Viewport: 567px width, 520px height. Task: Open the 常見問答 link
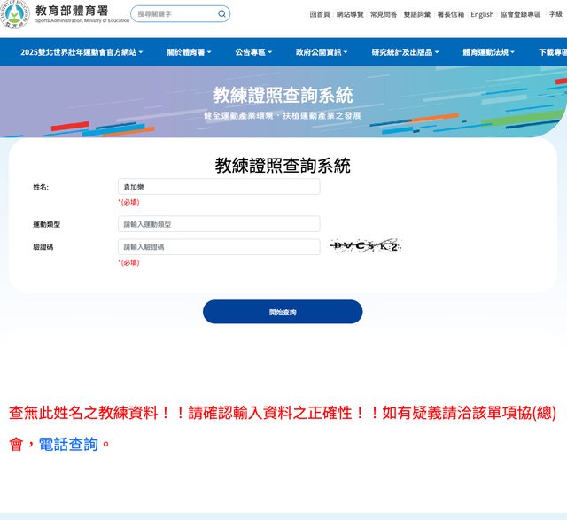[384, 14]
